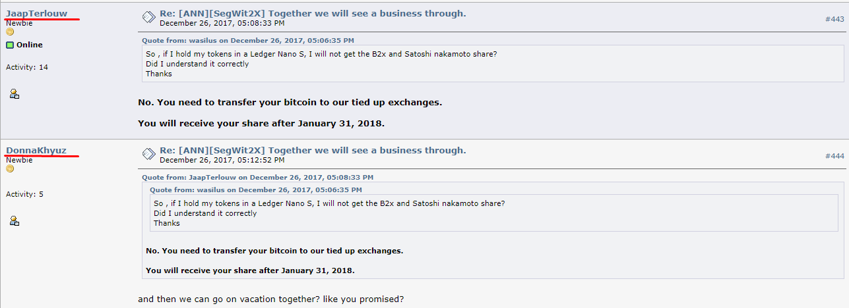
Task: Click the Online status text under JaapTerlouw
Action: tap(30, 45)
